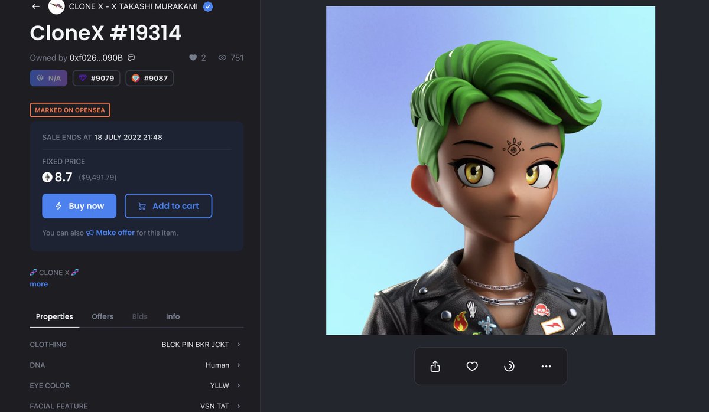Open the three-dots more options menu
The image size is (709, 412).
[x=546, y=367]
